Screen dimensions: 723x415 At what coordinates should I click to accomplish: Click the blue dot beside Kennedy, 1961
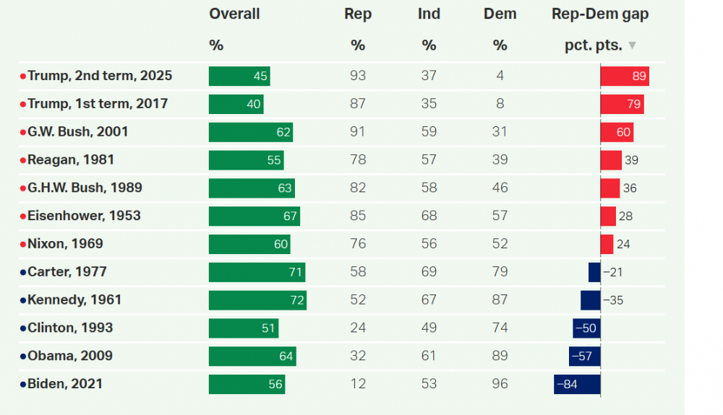[23, 300]
